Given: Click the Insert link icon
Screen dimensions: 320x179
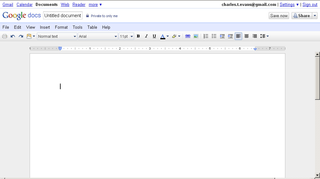Looking at the screenshot, I should [x=188, y=36].
